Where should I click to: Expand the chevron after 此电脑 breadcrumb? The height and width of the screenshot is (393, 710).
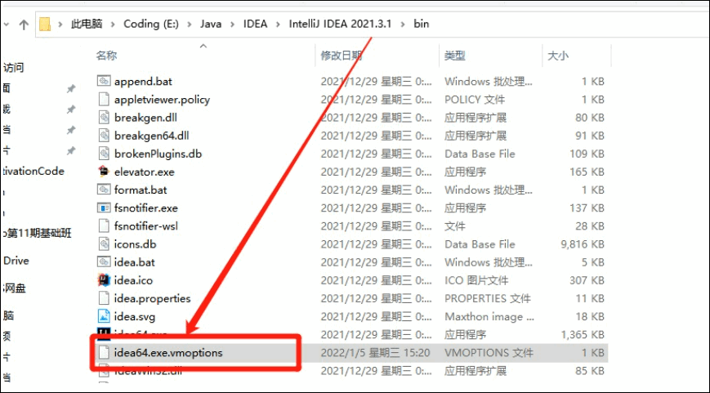pyautogui.click(x=114, y=24)
